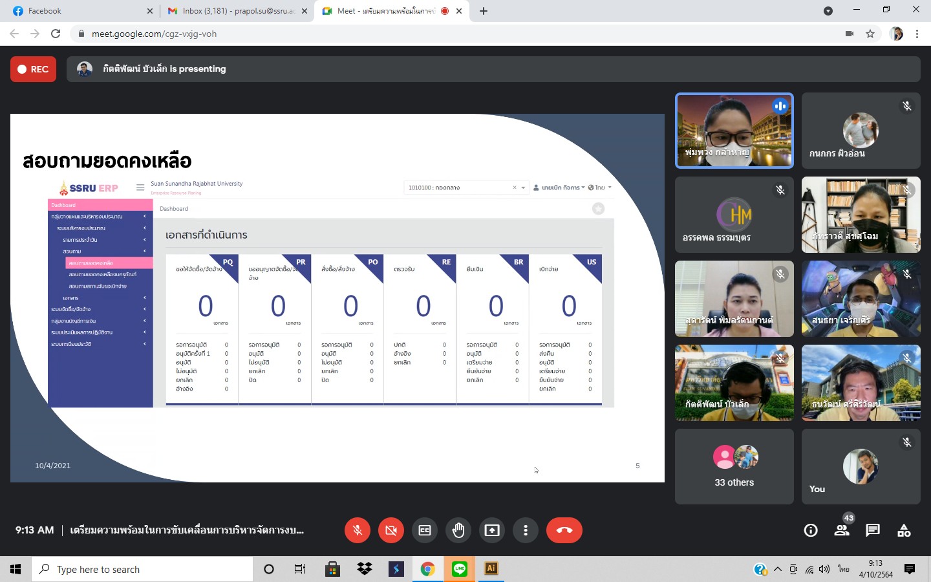Open Chrome's three-dot browser menu
Image resolution: width=931 pixels, height=582 pixels.
coord(917,34)
